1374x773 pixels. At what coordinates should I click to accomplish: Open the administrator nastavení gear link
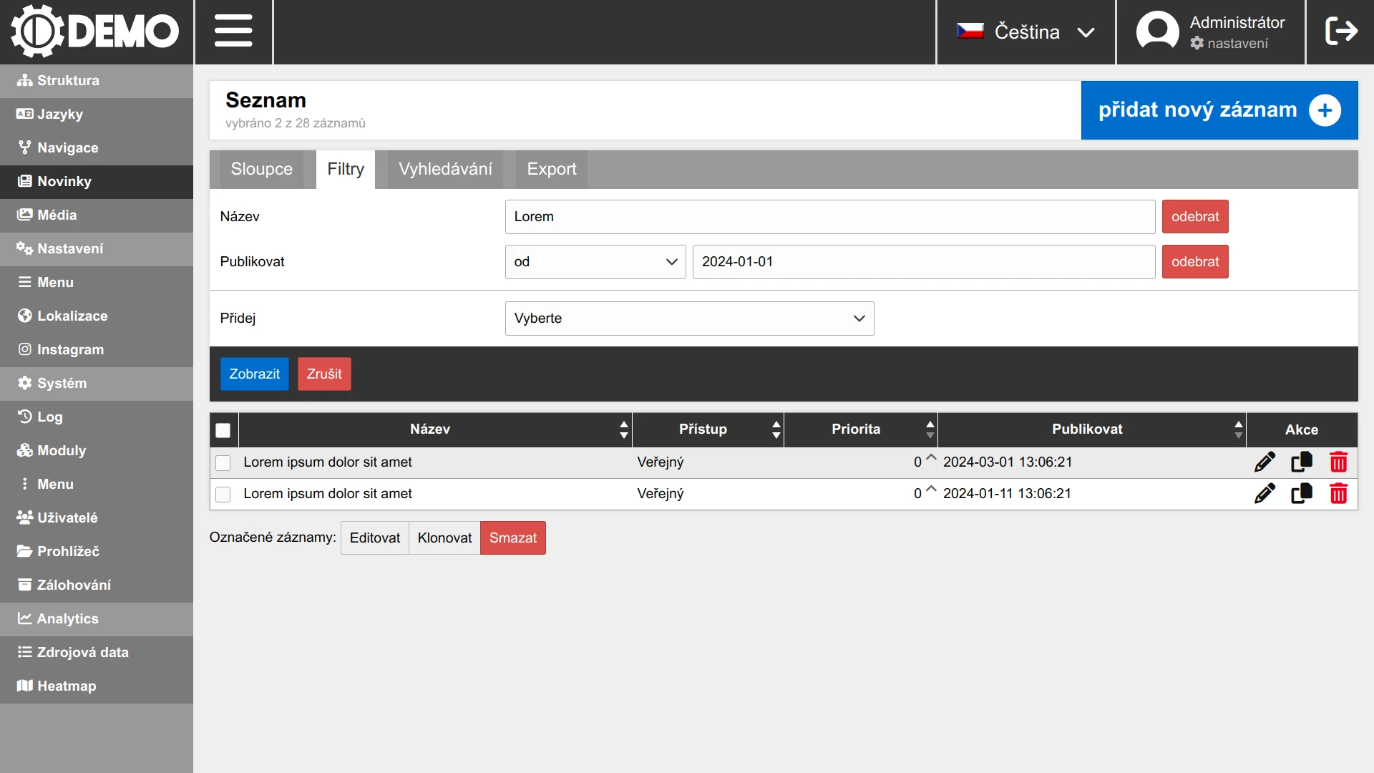pyautogui.click(x=1229, y=44)
